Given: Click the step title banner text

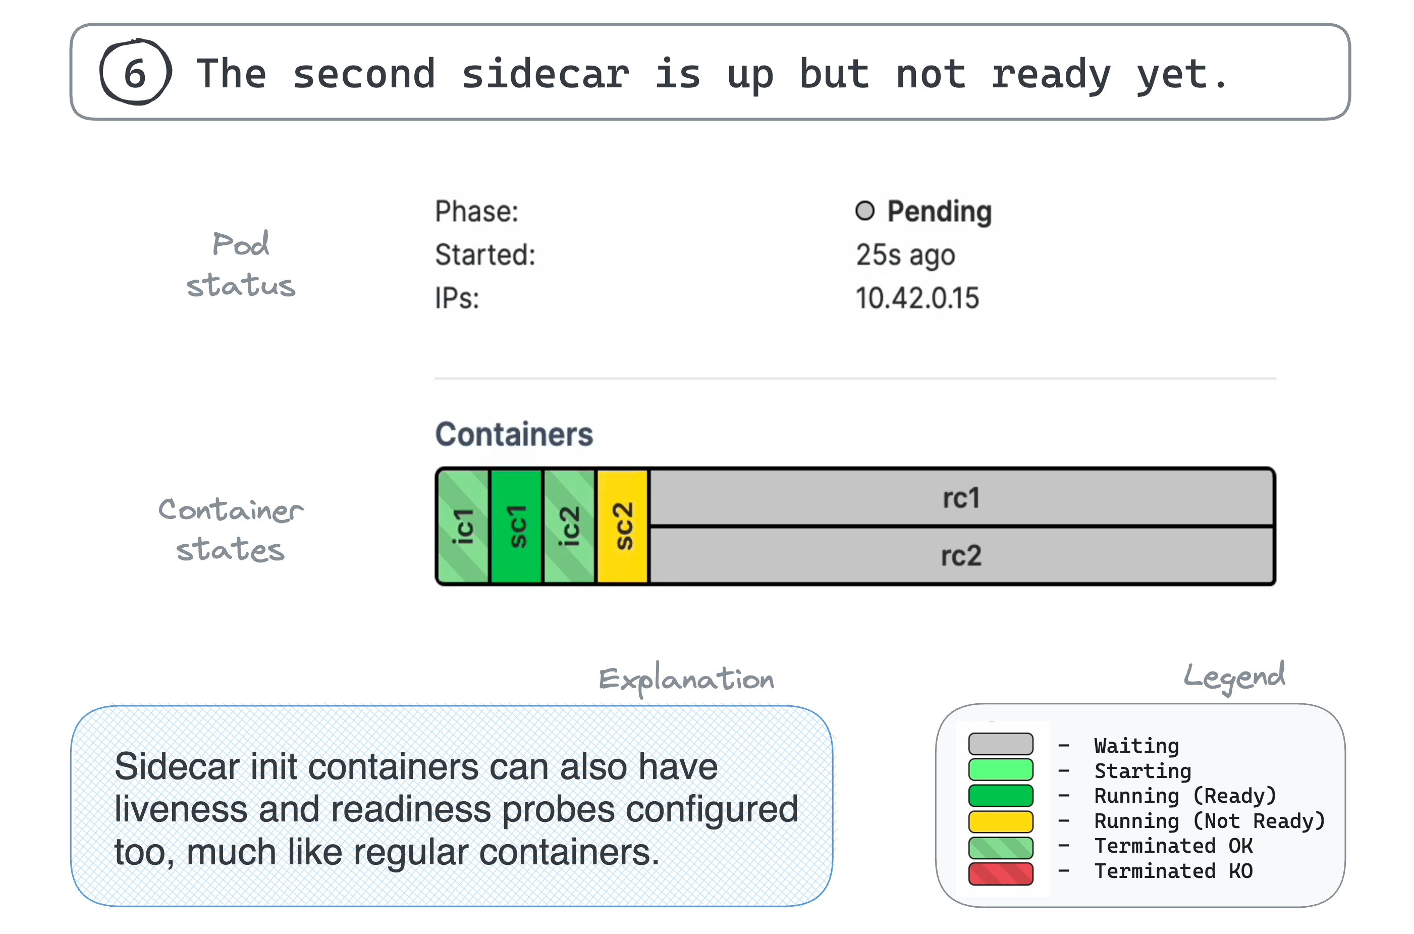Looking at the screenshot, I should tap(713, 74).
